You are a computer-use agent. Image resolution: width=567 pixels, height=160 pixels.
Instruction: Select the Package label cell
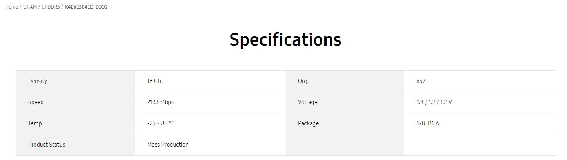(x=345, y=124)
